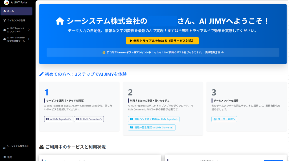Open 設定 from the sidebar menu
This screenshot has height=161, width=289.
click(x=10, y=157)
